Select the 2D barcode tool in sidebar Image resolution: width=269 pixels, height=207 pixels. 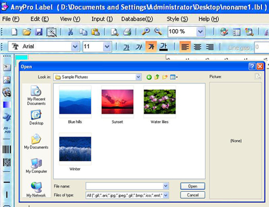7,163
